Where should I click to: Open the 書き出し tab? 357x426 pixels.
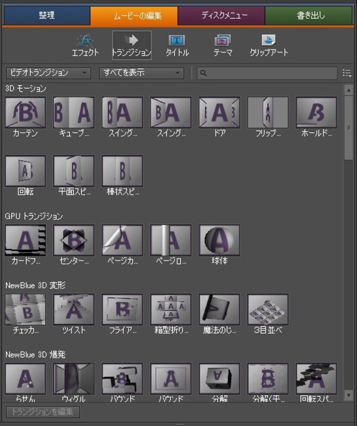coord(311,16)
